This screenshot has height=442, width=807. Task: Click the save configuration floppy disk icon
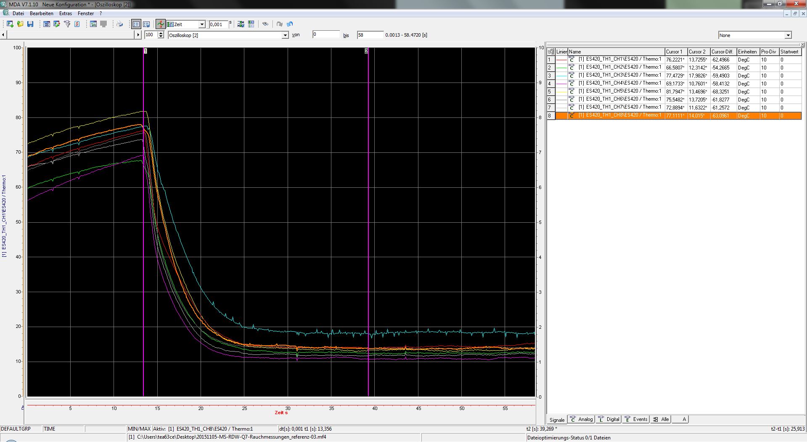coord(30,24)
